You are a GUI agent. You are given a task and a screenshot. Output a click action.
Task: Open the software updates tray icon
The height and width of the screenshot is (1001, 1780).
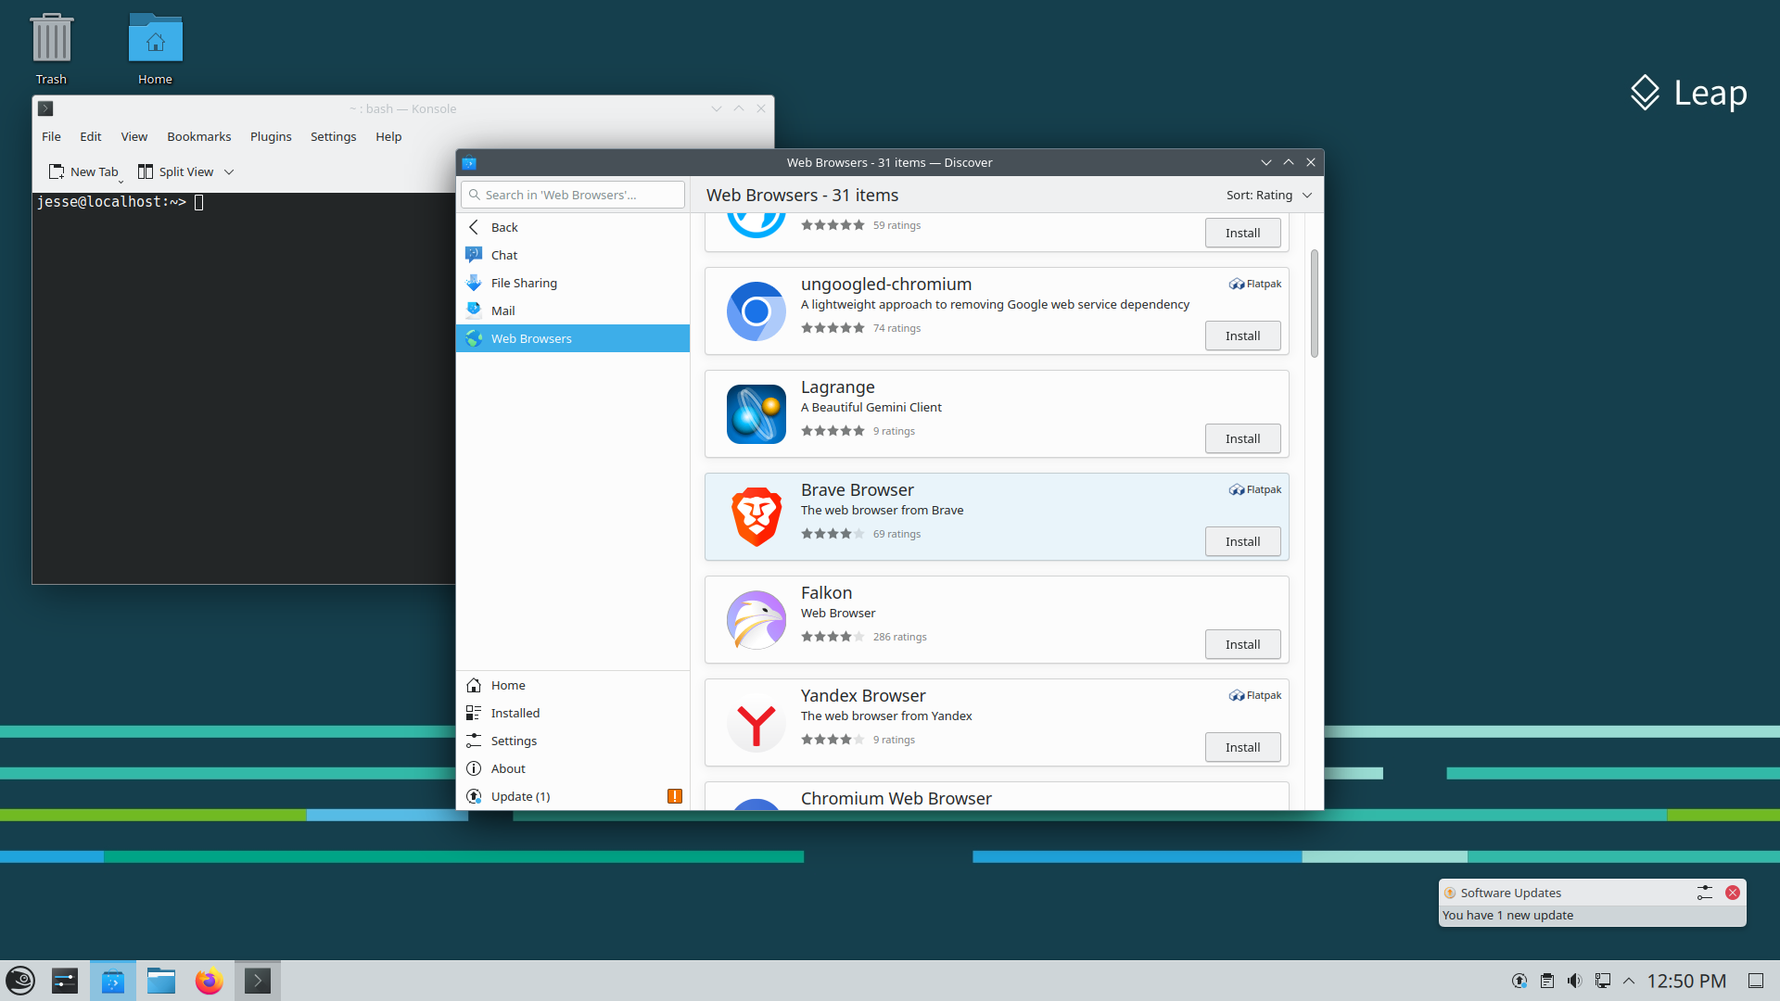tap(1519, 981)
